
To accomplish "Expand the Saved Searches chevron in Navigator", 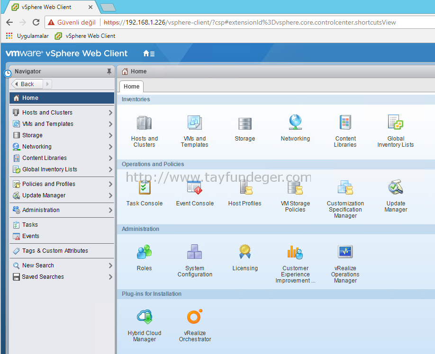I will (110, 277).
